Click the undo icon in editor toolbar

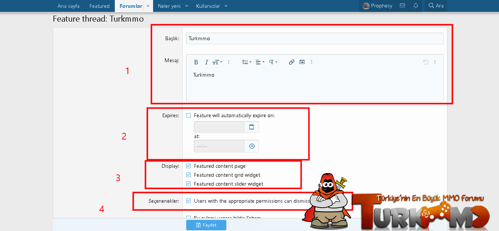(426, 62)
